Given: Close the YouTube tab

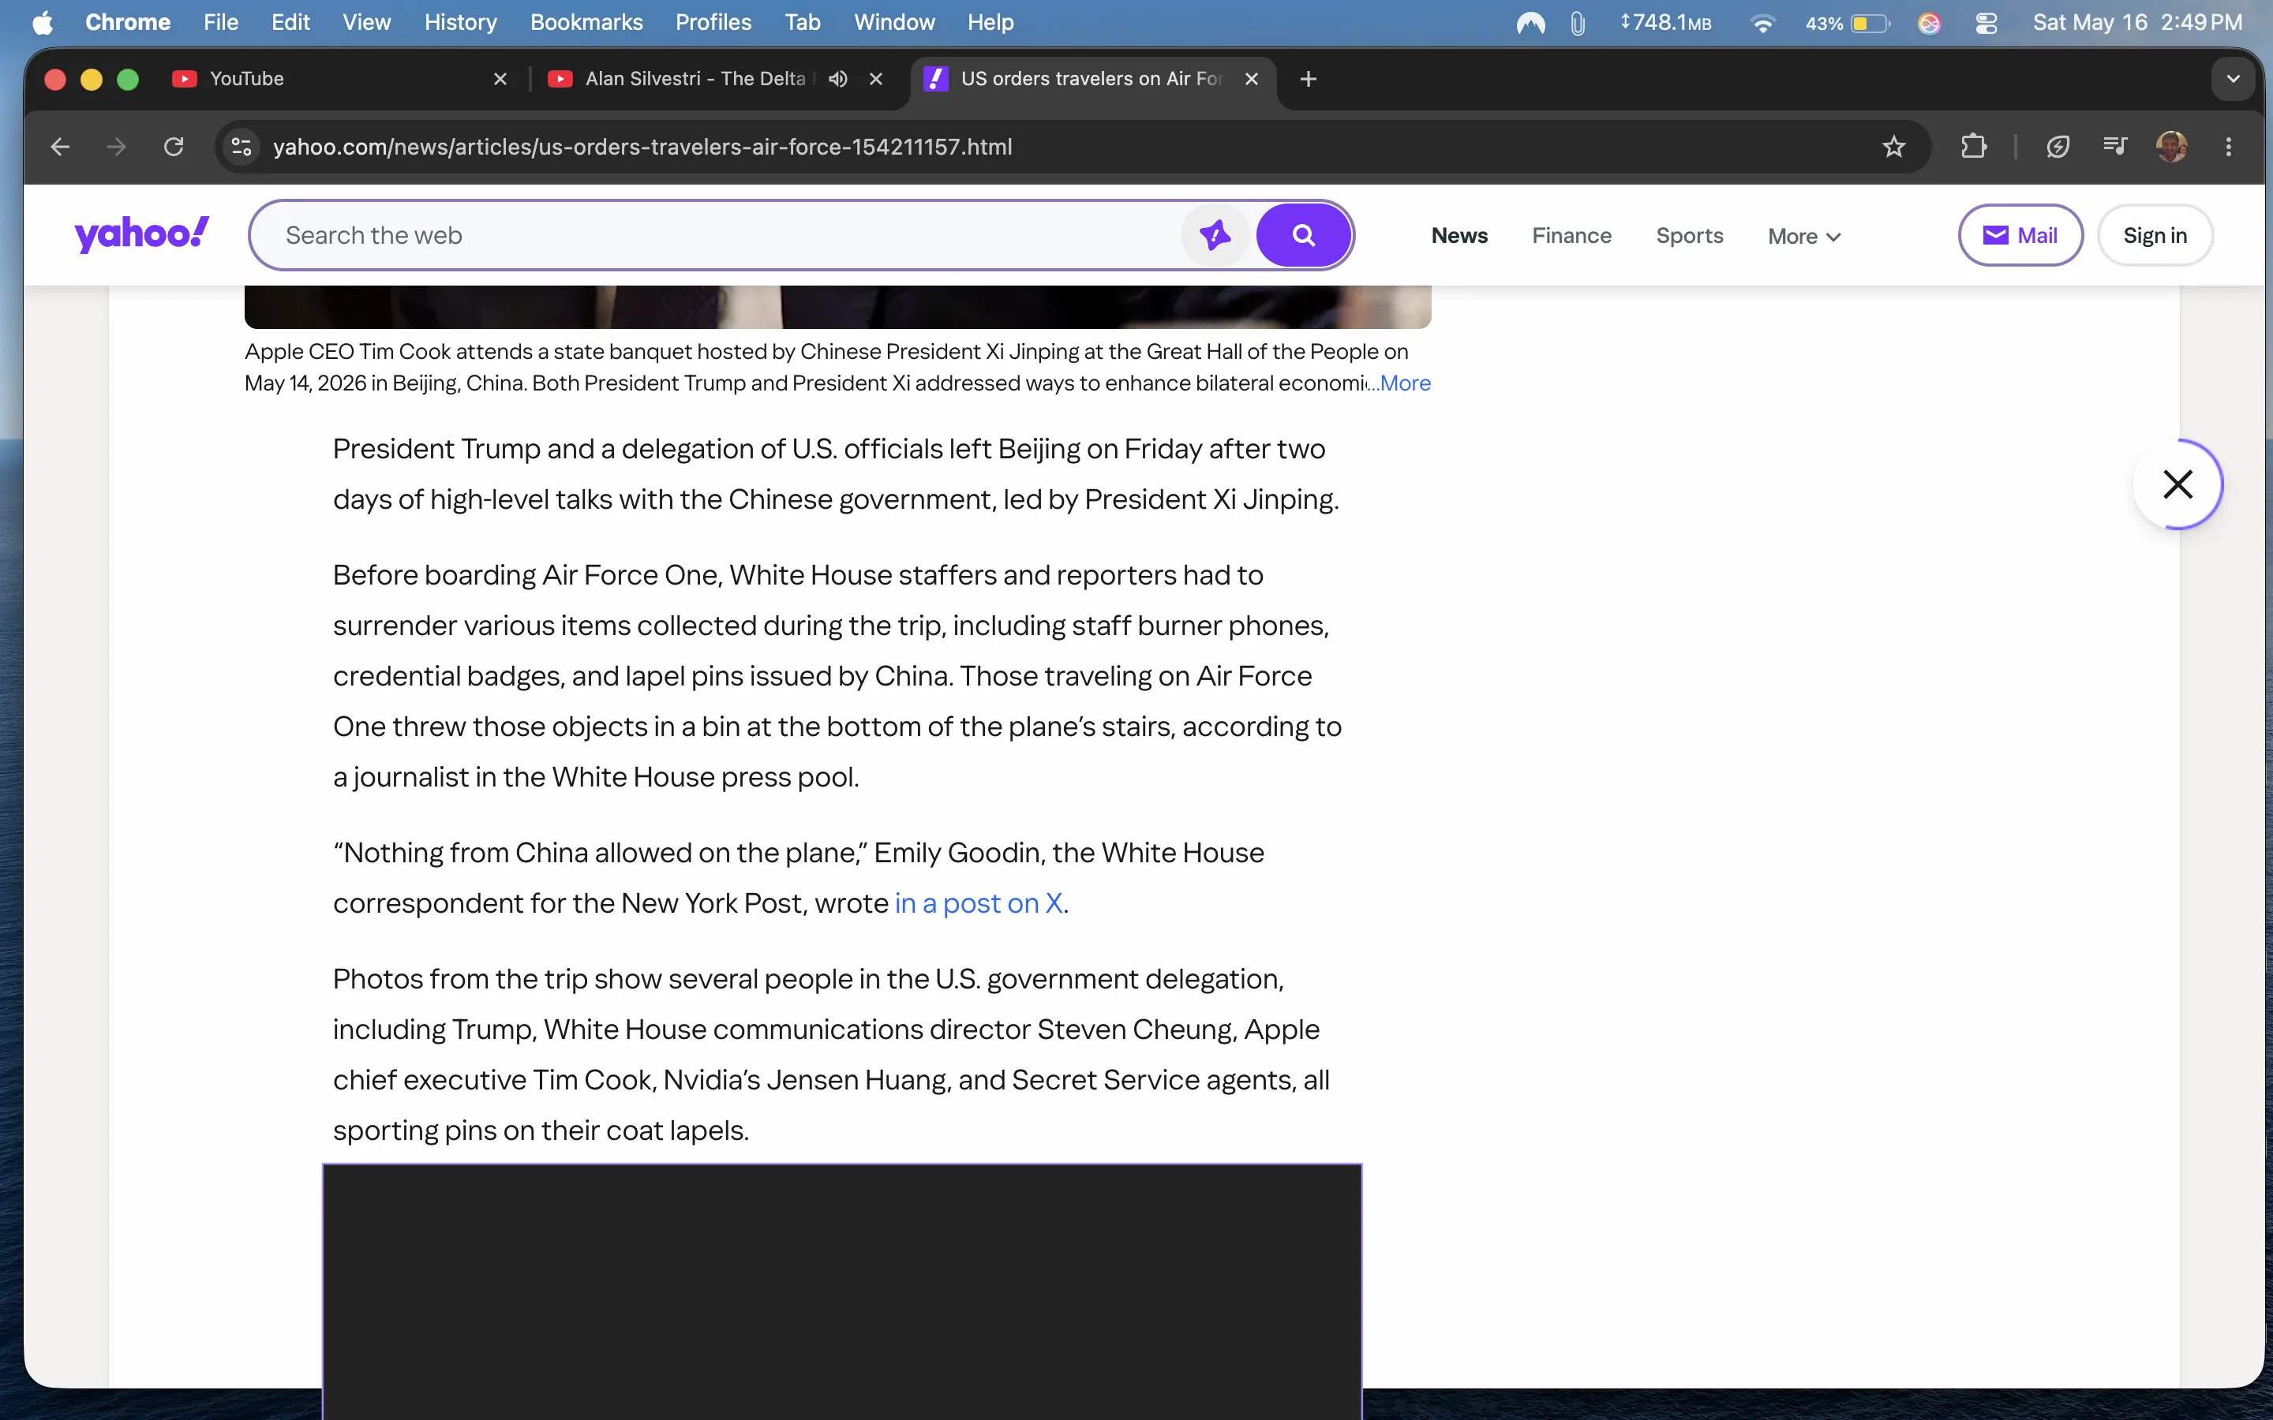Looking at the screenshot, I should coord(500,79).
